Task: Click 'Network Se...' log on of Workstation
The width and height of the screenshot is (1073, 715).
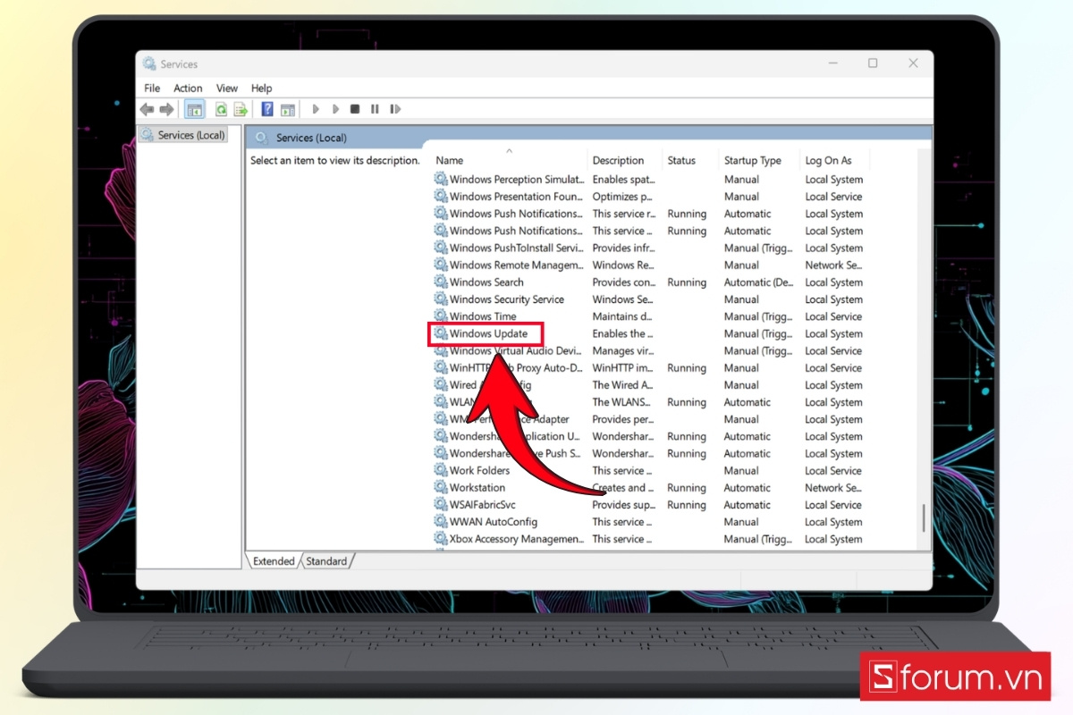Action: tap(833, 488)
